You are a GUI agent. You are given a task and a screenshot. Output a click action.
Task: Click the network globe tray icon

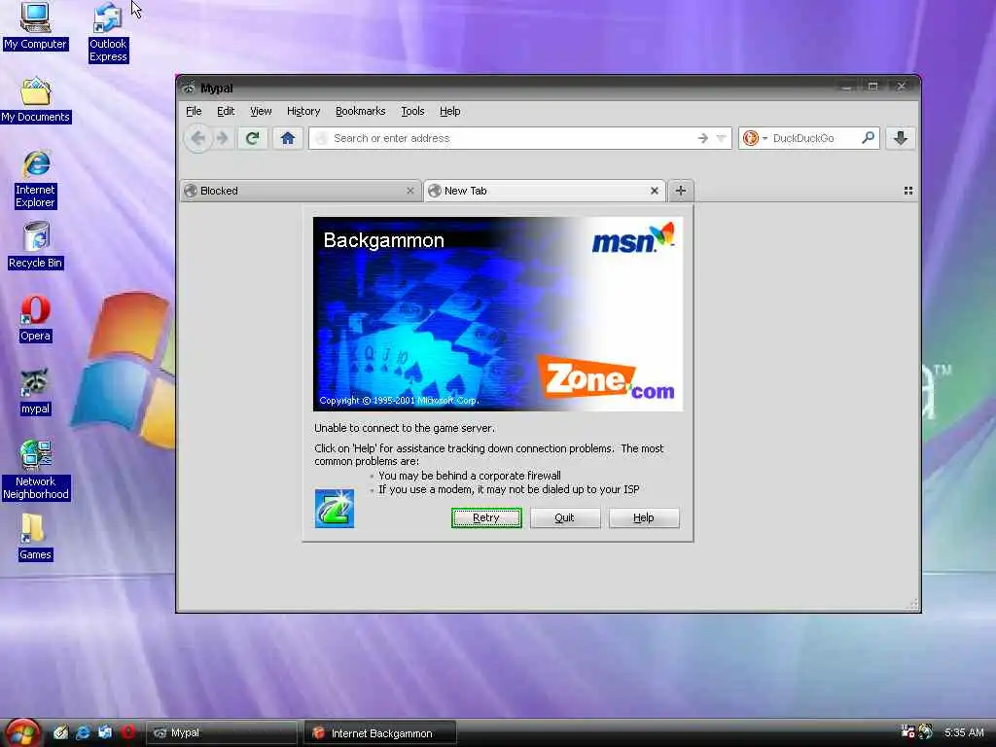926,731
